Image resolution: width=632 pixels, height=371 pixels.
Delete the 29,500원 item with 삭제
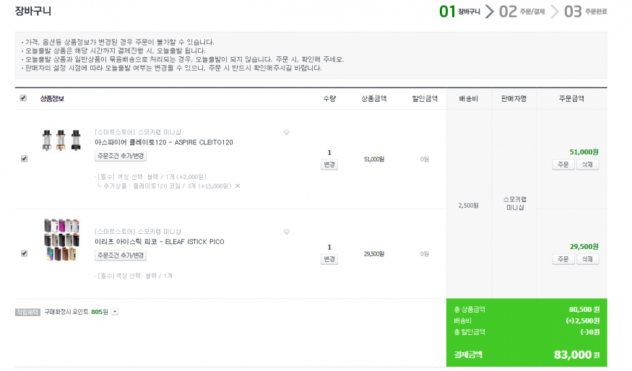587,259
